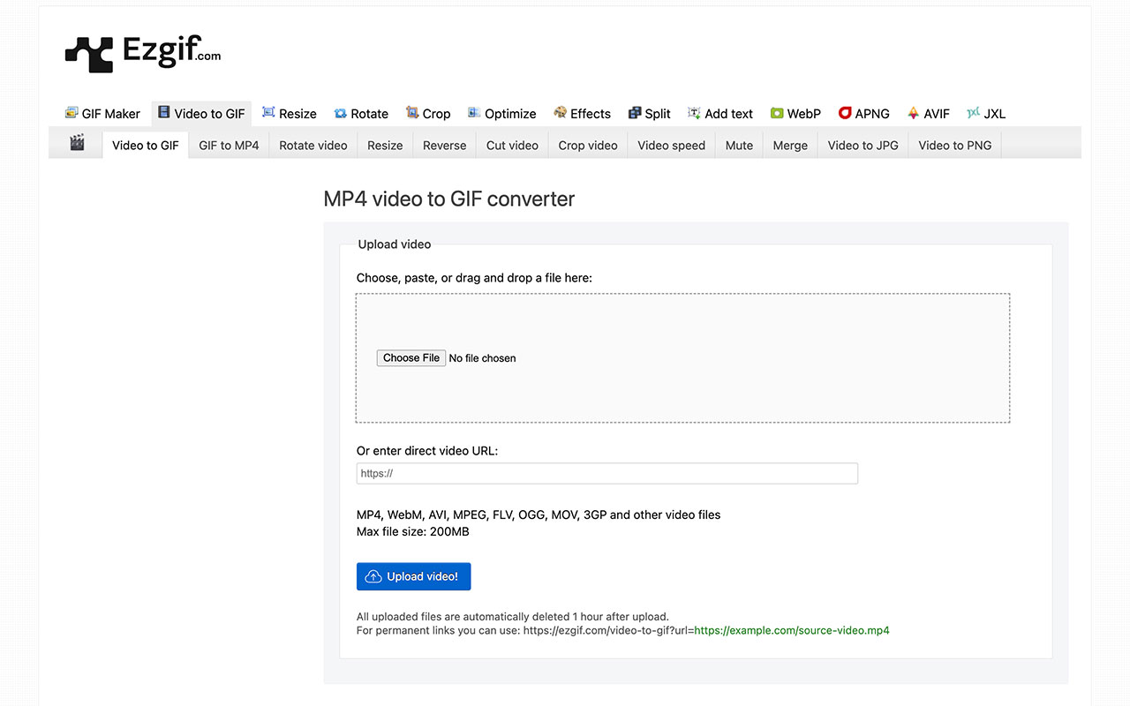This screenshot has width=1130, height=706.
Task: Select the Video to JPG tab
Action: pyautogui.click(x=863, y=146)
